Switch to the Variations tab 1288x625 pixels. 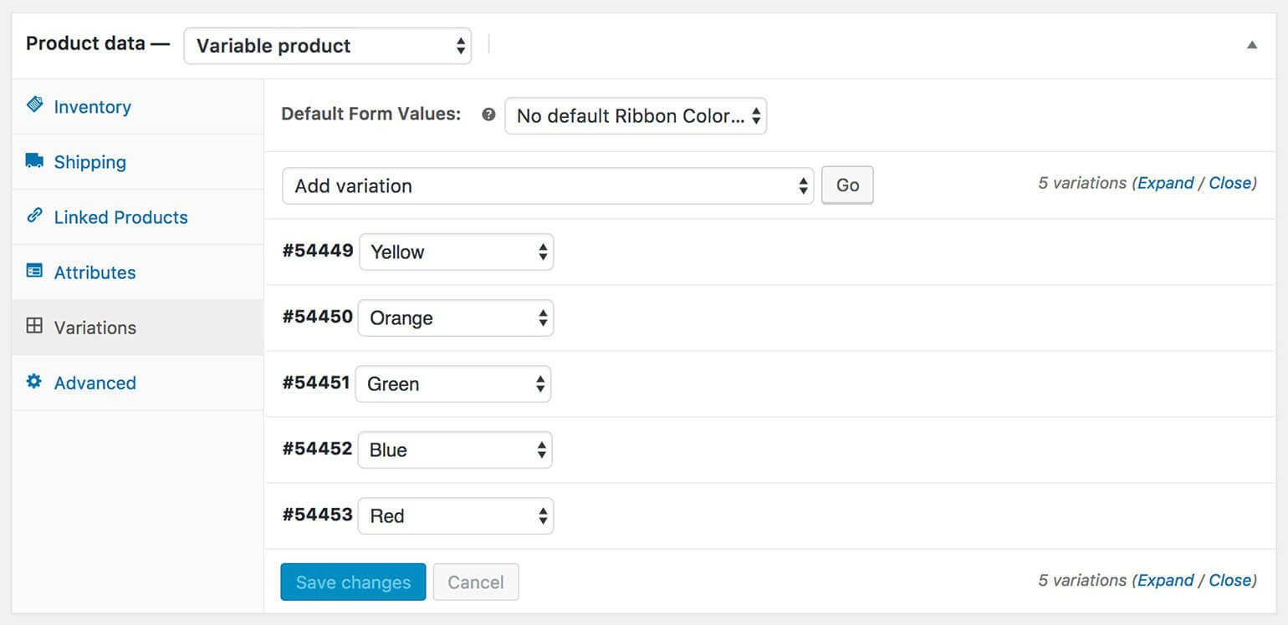point(95,327)
